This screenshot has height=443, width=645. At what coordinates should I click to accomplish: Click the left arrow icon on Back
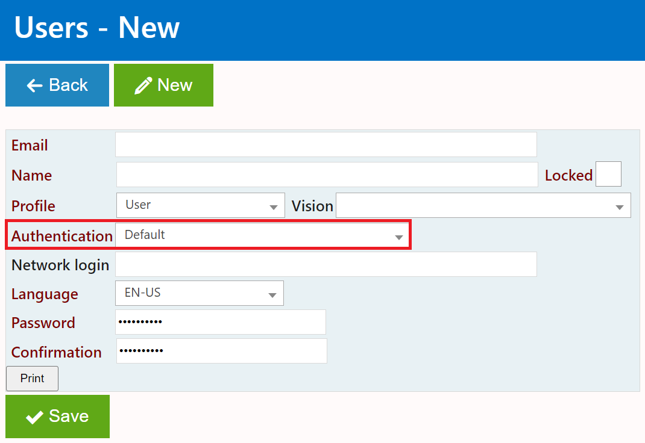click(x=34, y=85)
